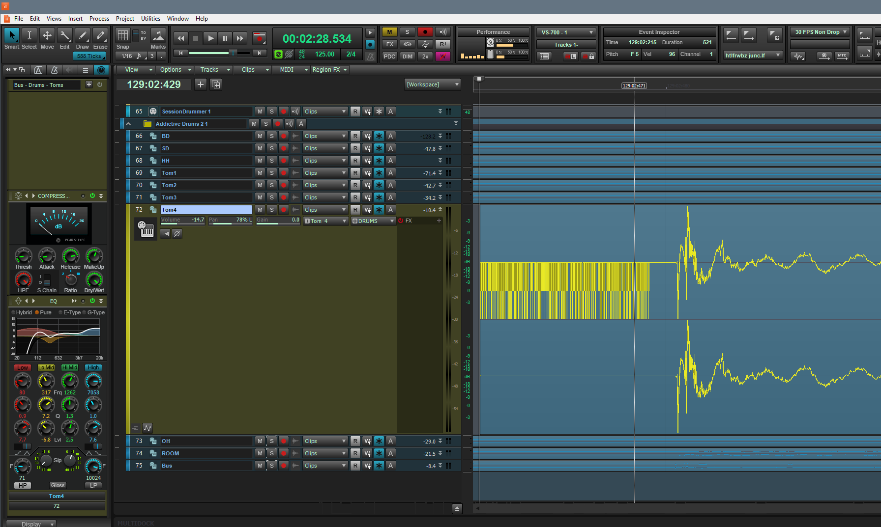Solo the SD track

[x=271, y=148]
